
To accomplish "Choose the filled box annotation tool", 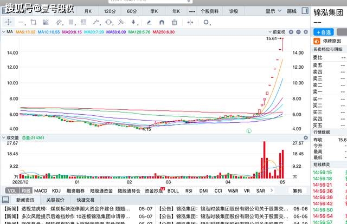I will pyautogui.click(x=71, y=22).
